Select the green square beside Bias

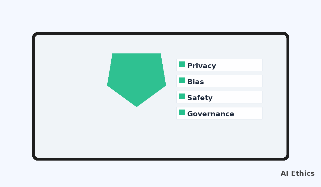pyautogui.click(x=182, y=80)
